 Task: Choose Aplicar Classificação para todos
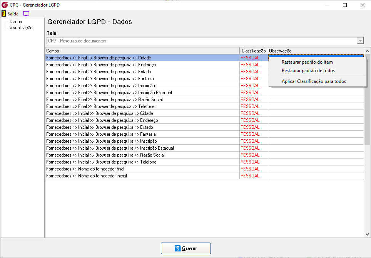(x=314, y=81)
